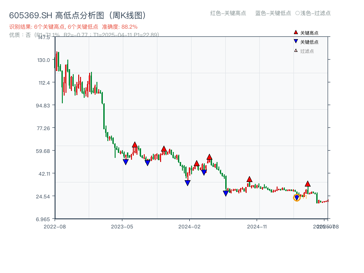Select the red high-point marker near 2024-11
The height and width of the screenshot is (273, 364).
coord(248,180)
